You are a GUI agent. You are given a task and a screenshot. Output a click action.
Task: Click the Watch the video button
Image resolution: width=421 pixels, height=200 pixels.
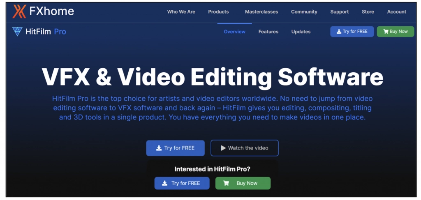(245, 148)
